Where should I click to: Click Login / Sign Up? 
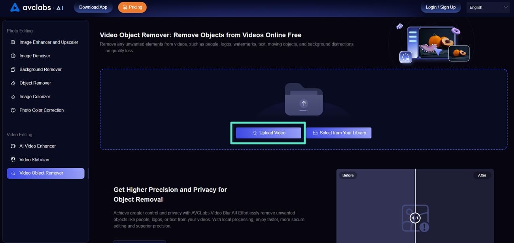pos(441,7)
